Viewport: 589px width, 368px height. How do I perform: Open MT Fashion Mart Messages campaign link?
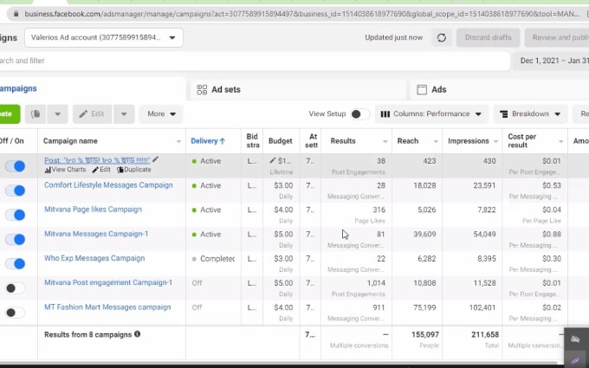pos(107,307)
